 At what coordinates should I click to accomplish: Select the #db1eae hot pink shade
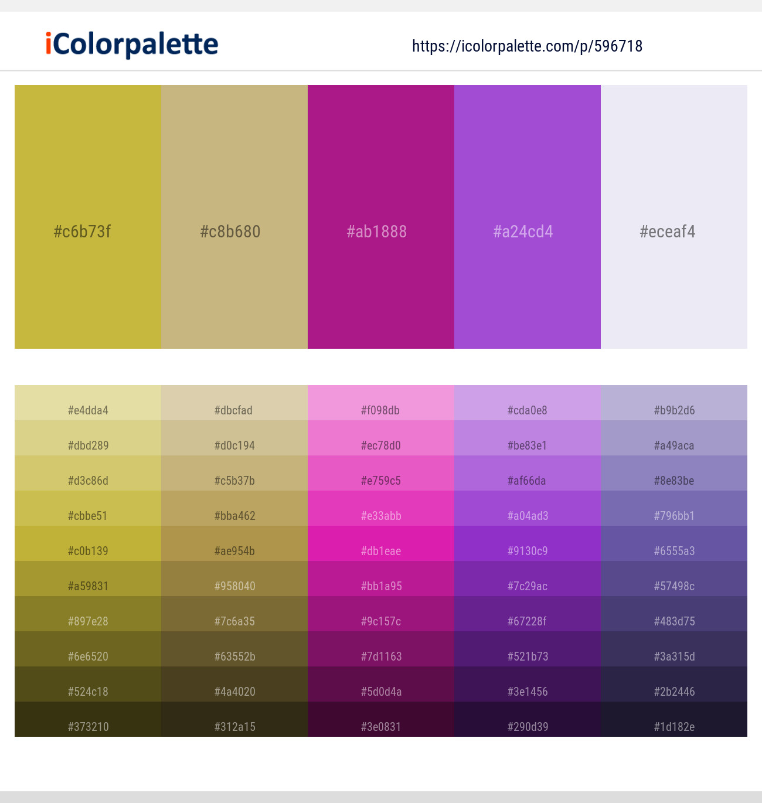coord(381,544)
